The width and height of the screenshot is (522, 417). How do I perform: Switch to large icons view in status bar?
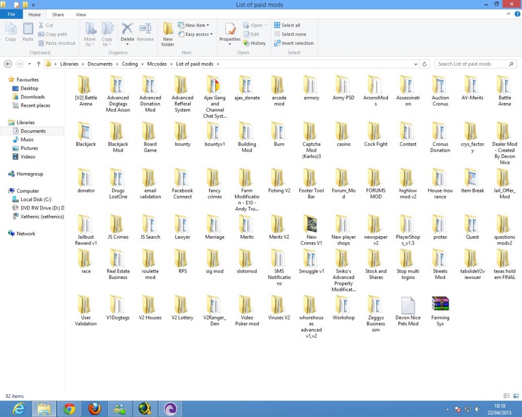pyautogui.click(x=515, y=396)
